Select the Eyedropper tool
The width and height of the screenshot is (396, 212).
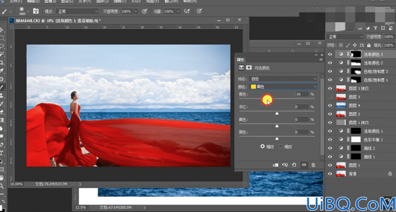(2, 71)
